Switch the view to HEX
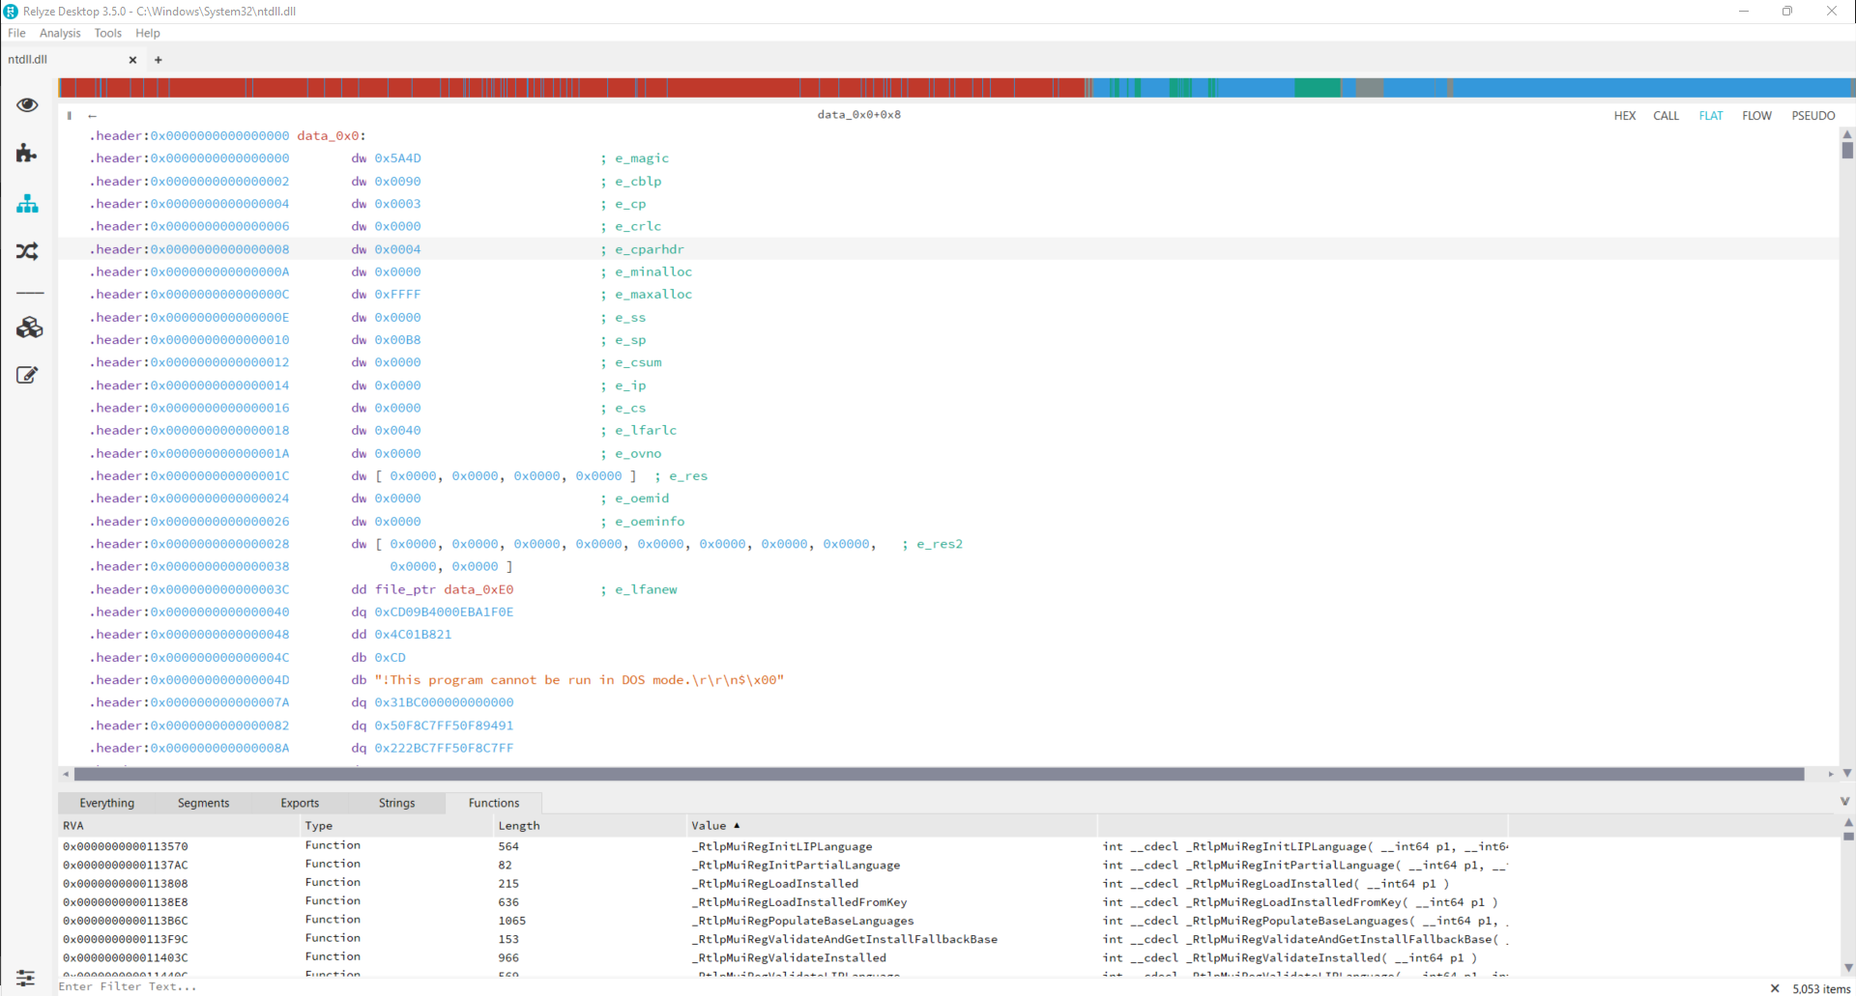This screenshot has height=996, width=1856. click(x=1625, y=115)
